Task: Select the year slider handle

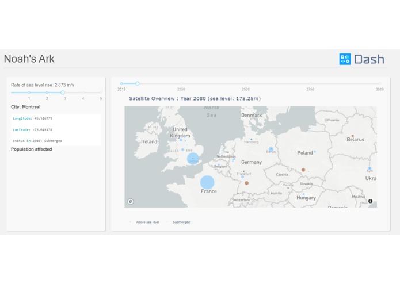Action: pos(138,83)
